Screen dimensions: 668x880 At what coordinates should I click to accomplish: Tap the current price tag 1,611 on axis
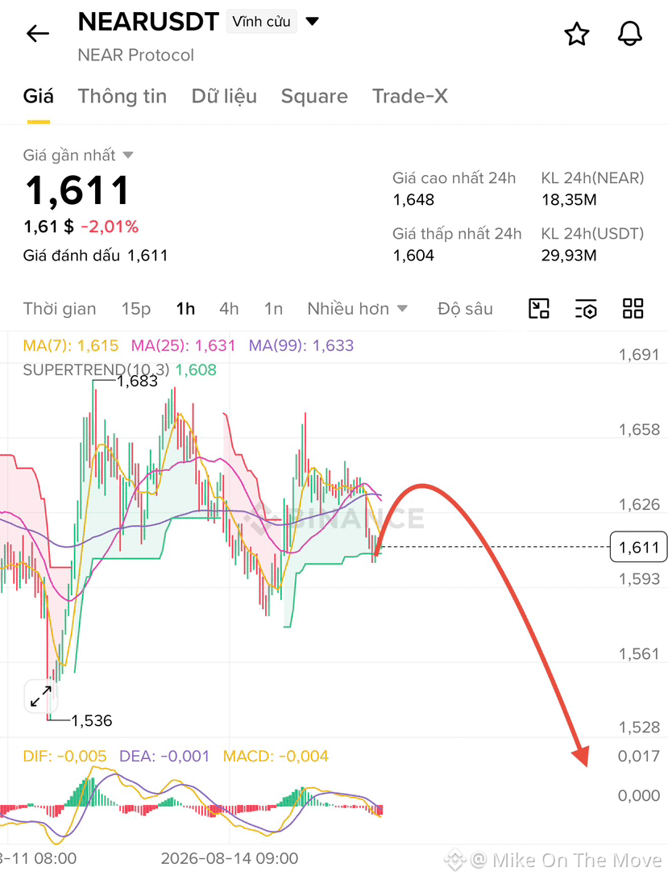pos(638,547)
